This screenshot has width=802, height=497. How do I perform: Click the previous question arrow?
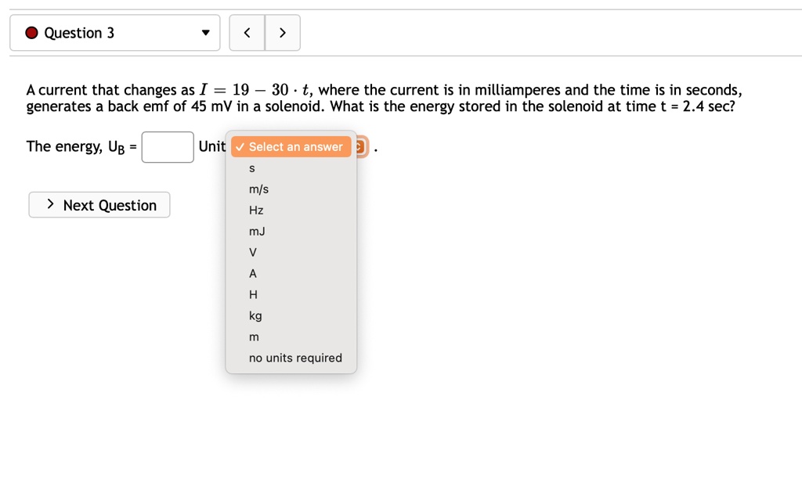(x=247, y=32)
